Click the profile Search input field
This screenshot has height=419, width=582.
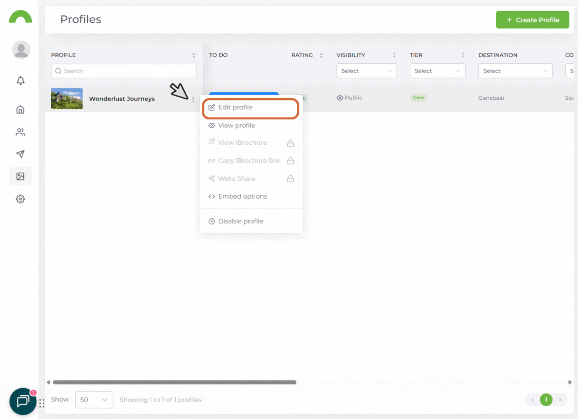coord(124,71)
